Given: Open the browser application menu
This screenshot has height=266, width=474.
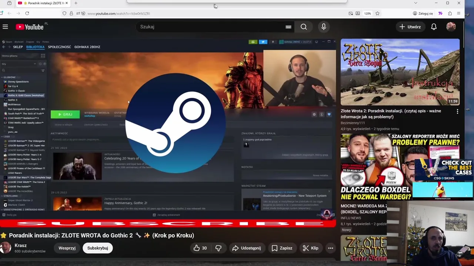Looking at the screenshot, I should pyautogui.click(x=458, y=13).
